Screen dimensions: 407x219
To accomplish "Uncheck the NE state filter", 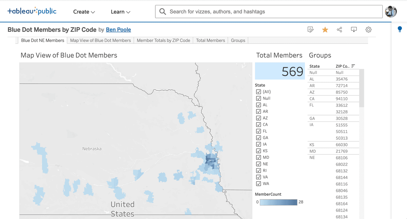I will [258, 164].
